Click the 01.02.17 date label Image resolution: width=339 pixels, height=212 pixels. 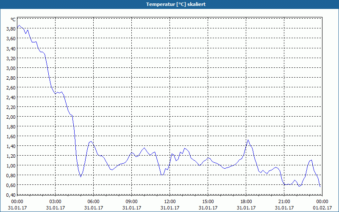tap(322, 208)
